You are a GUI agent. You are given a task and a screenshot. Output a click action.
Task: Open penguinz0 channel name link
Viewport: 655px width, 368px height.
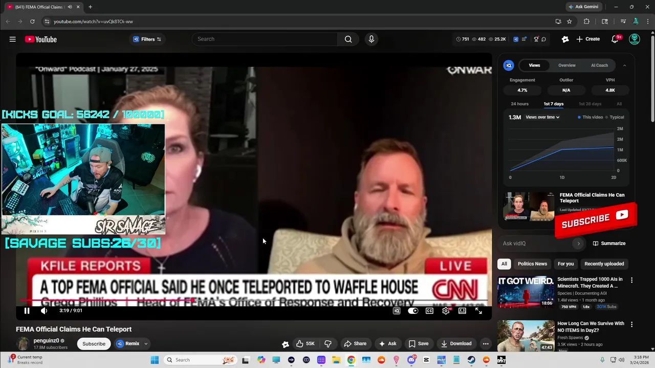pos(46,340)
